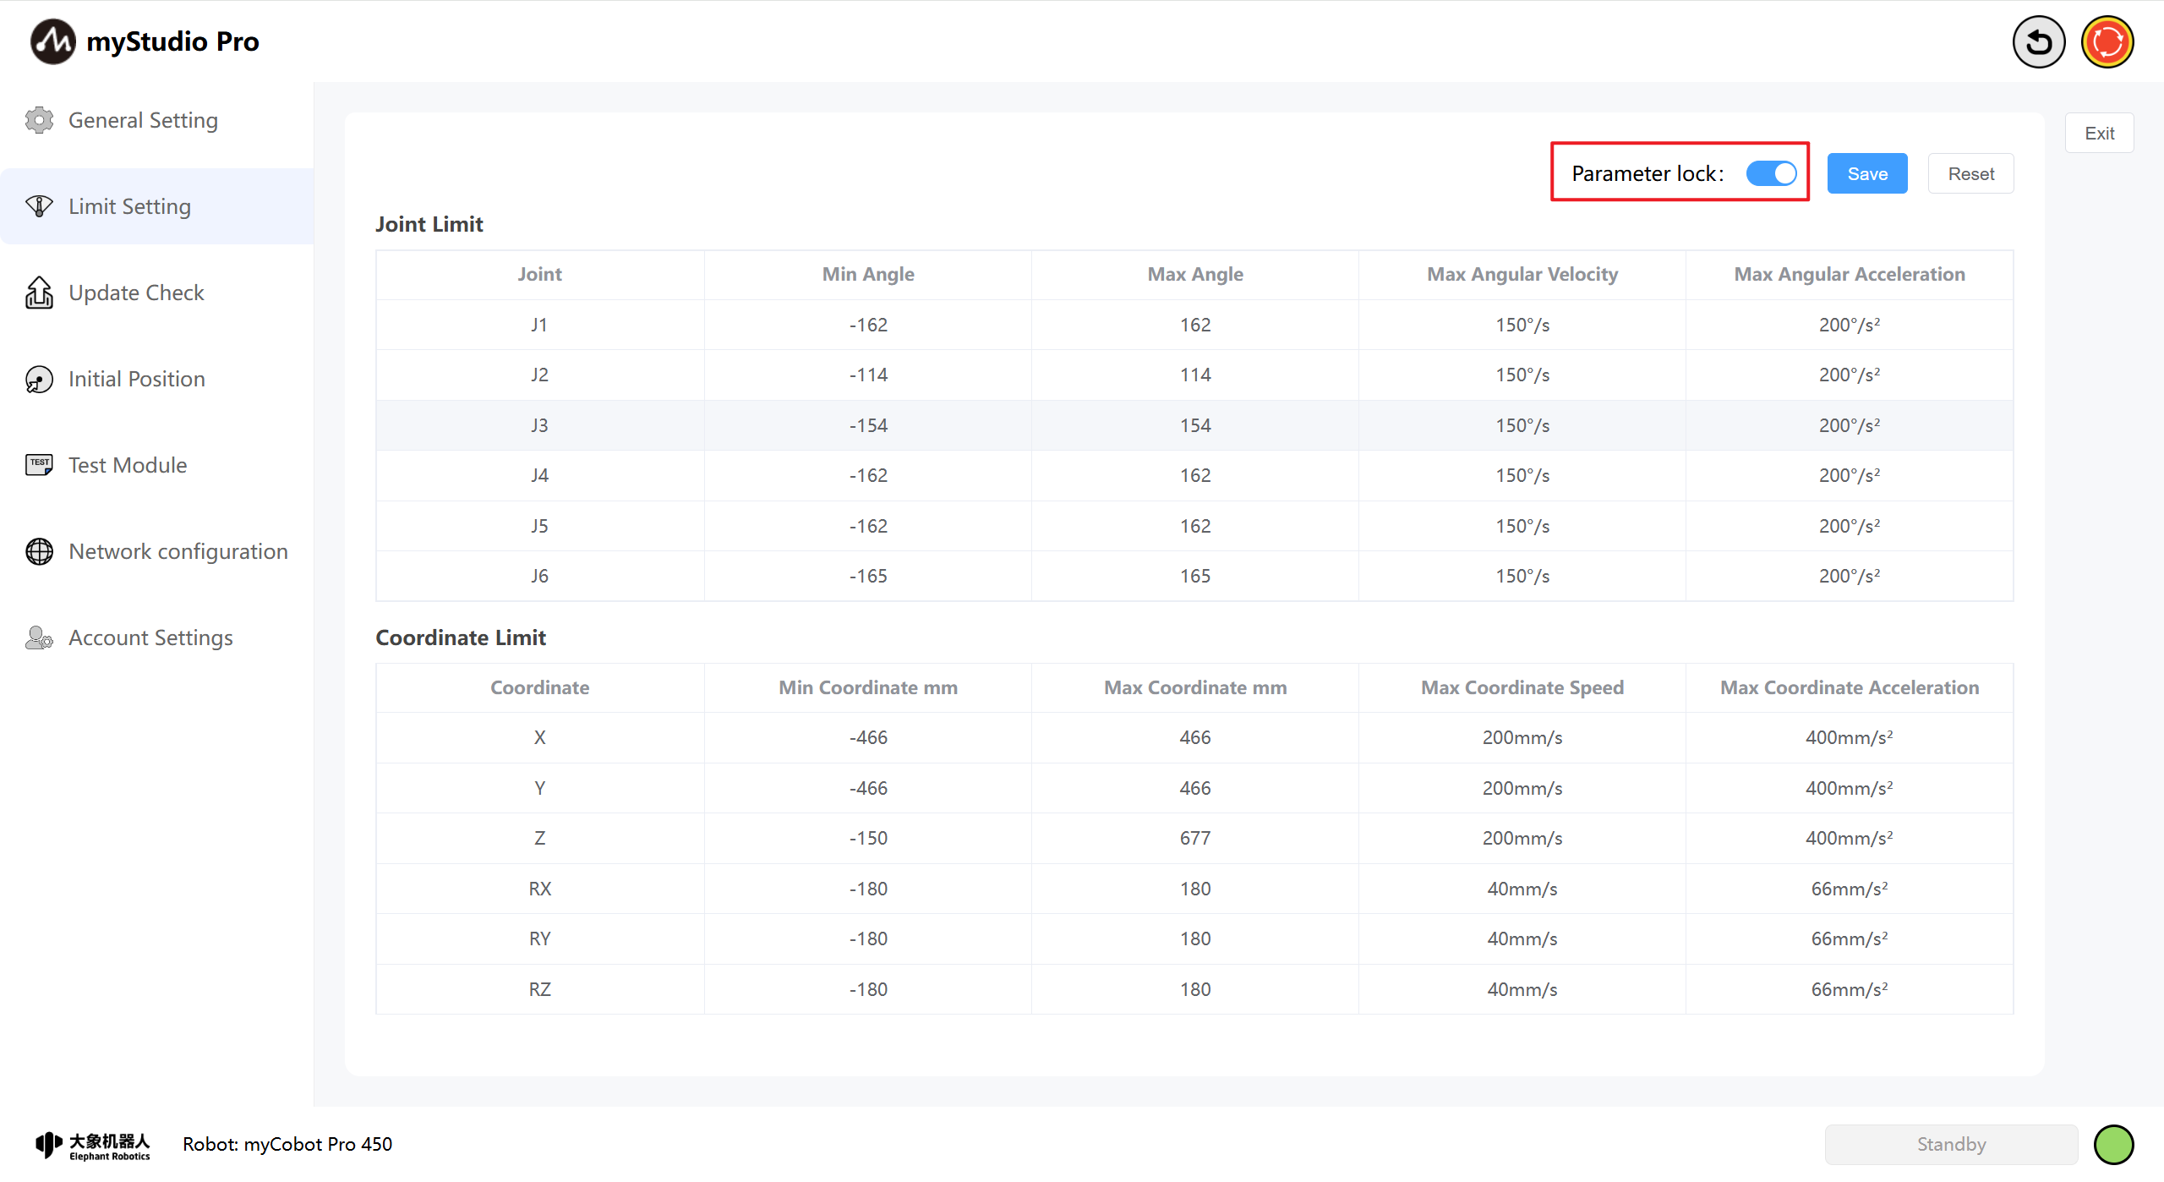Select the J3 Min Angle cell
This screenshot has width=2164, height=1182.
868,425
